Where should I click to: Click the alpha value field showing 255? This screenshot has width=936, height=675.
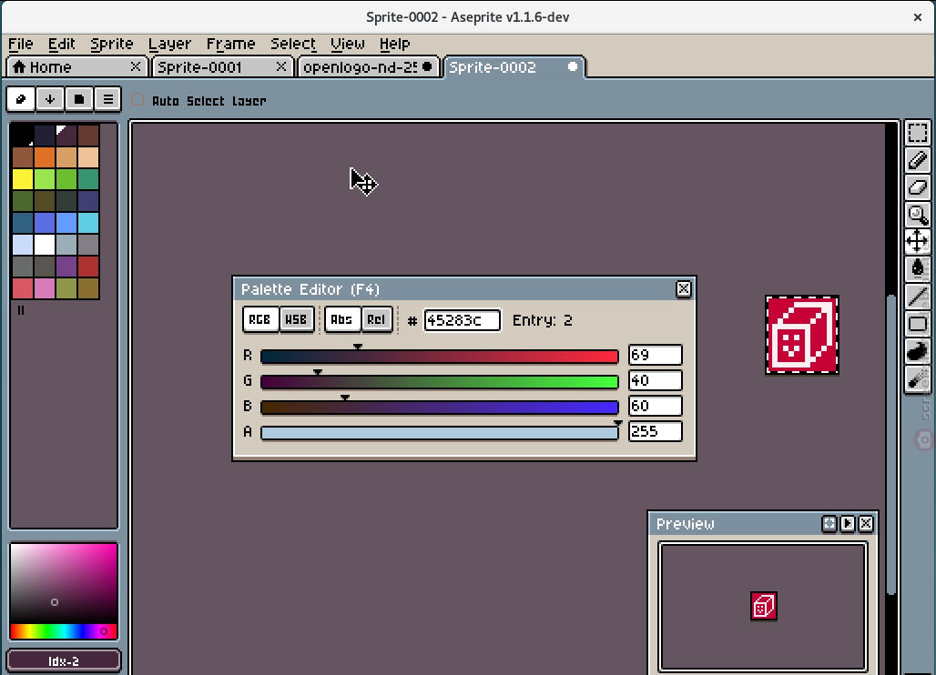(x=655, y=432)
